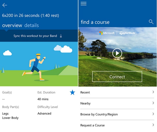Expand Request a Course chevron
157x132 pixels.
(x=153, y=125)
